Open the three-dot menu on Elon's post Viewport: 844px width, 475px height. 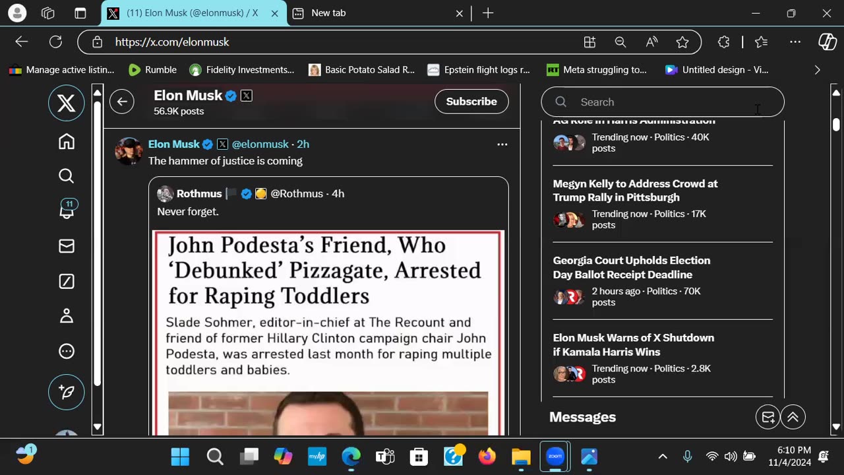click(502, 144)
